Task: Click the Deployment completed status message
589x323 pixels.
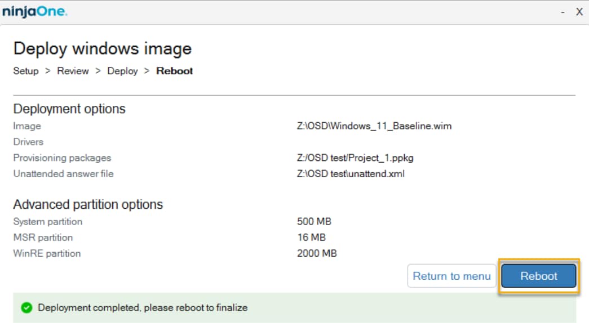Action: (143, 308)
